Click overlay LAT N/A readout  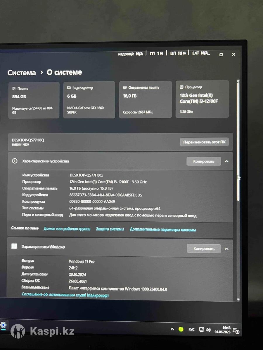[201, 53]
